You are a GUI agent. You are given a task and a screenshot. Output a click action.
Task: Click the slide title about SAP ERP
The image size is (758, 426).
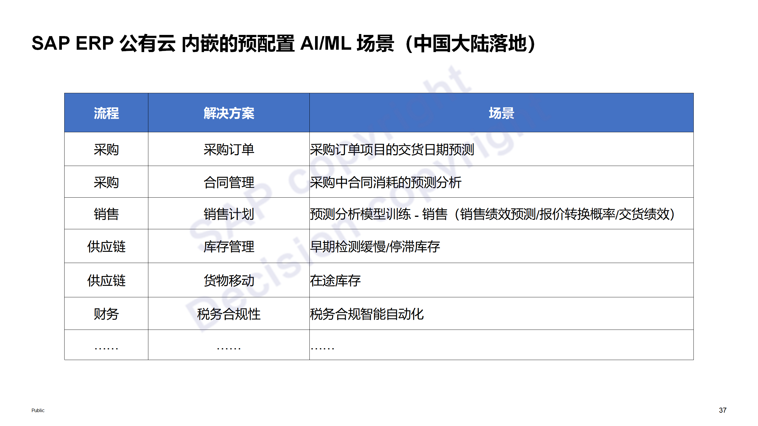click(x=283, y=43)
